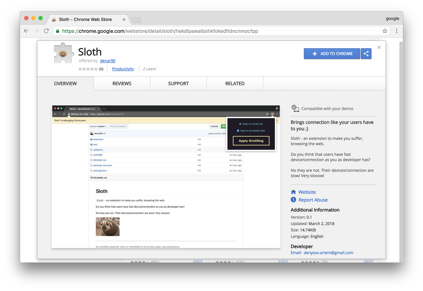Open Chrome three-dot menu
The height and width of the screenshot is (291, 423).
(x=397, y=31)
